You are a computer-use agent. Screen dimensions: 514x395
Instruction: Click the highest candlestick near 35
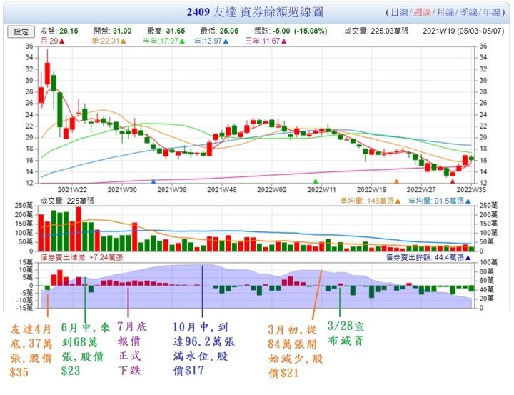coord(47,69)
